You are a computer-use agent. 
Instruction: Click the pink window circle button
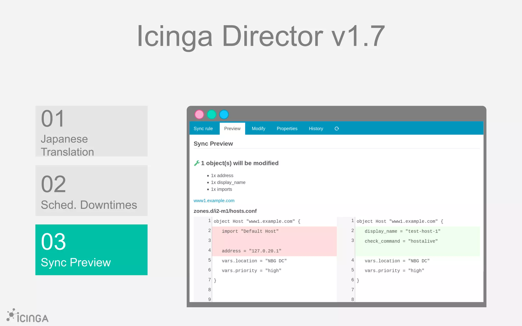tap(199, 115)
